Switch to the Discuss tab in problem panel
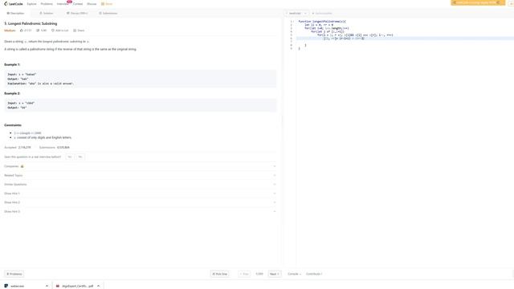 (x=77, y=14)
